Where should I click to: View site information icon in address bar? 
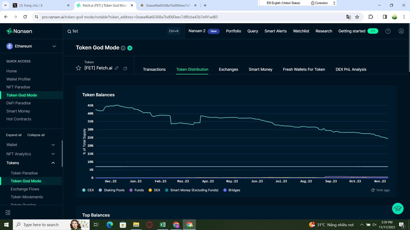[x=37, y=17]
